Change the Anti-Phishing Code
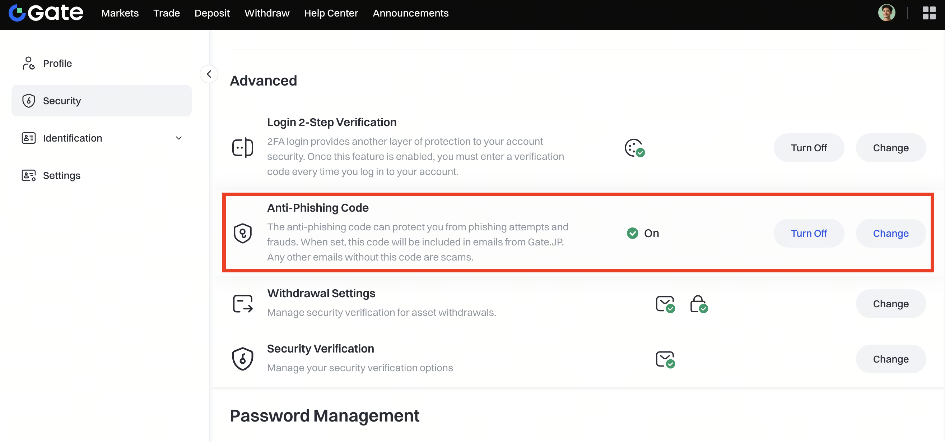Image resolution: width=945 pixels, height=442 pixels. [890, 233]
